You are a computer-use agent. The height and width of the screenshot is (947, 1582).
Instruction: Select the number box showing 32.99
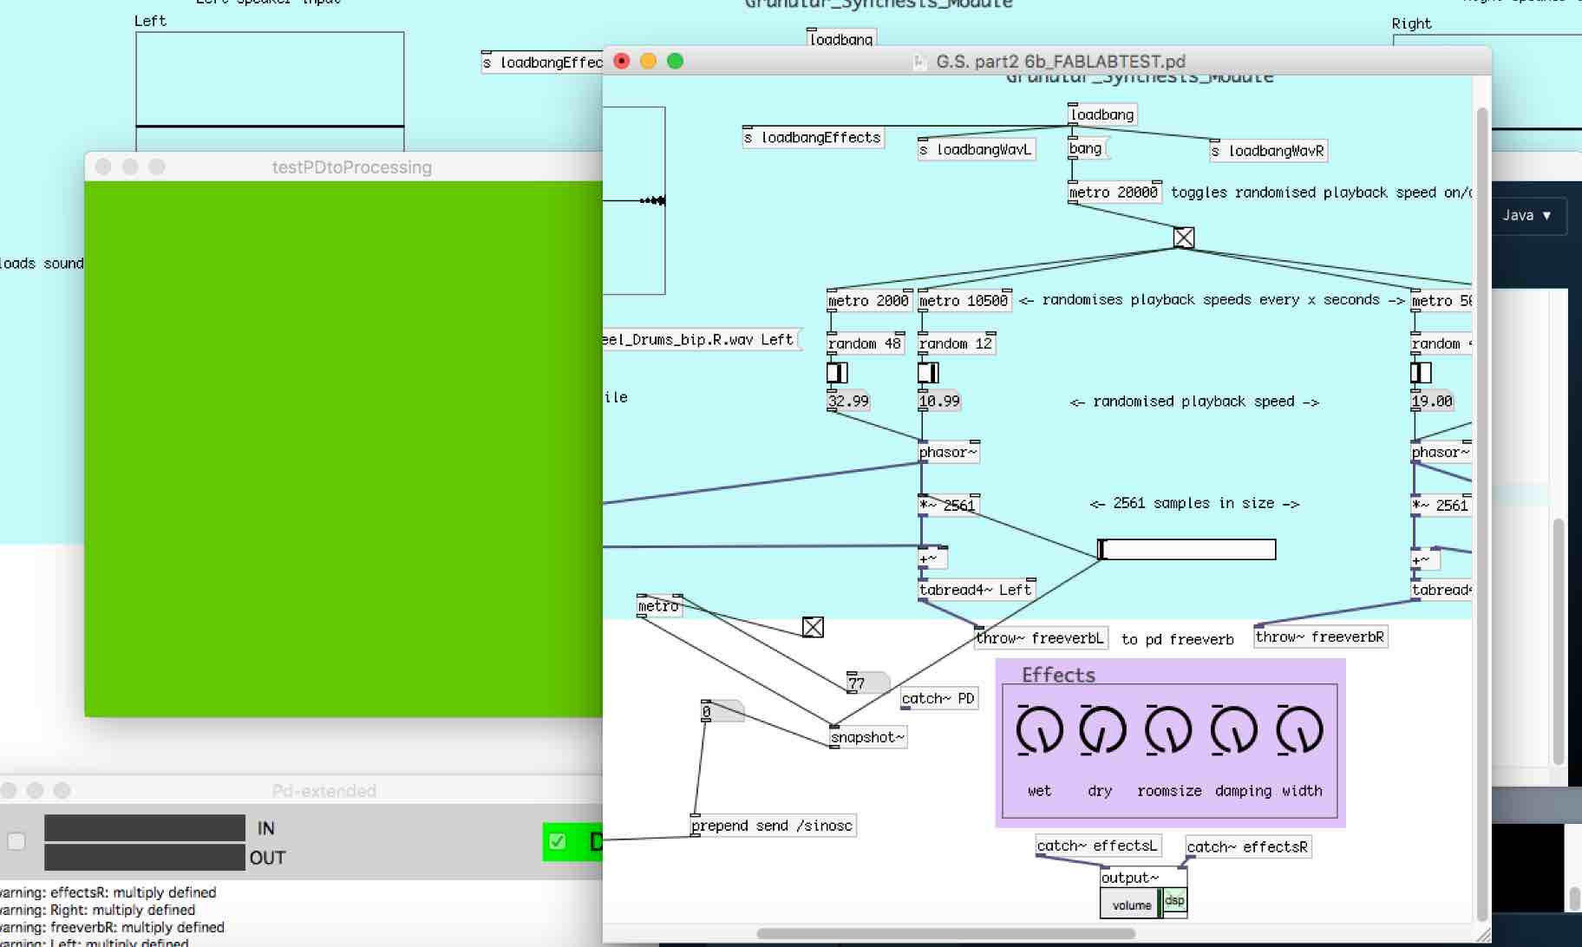coord(848,401)
